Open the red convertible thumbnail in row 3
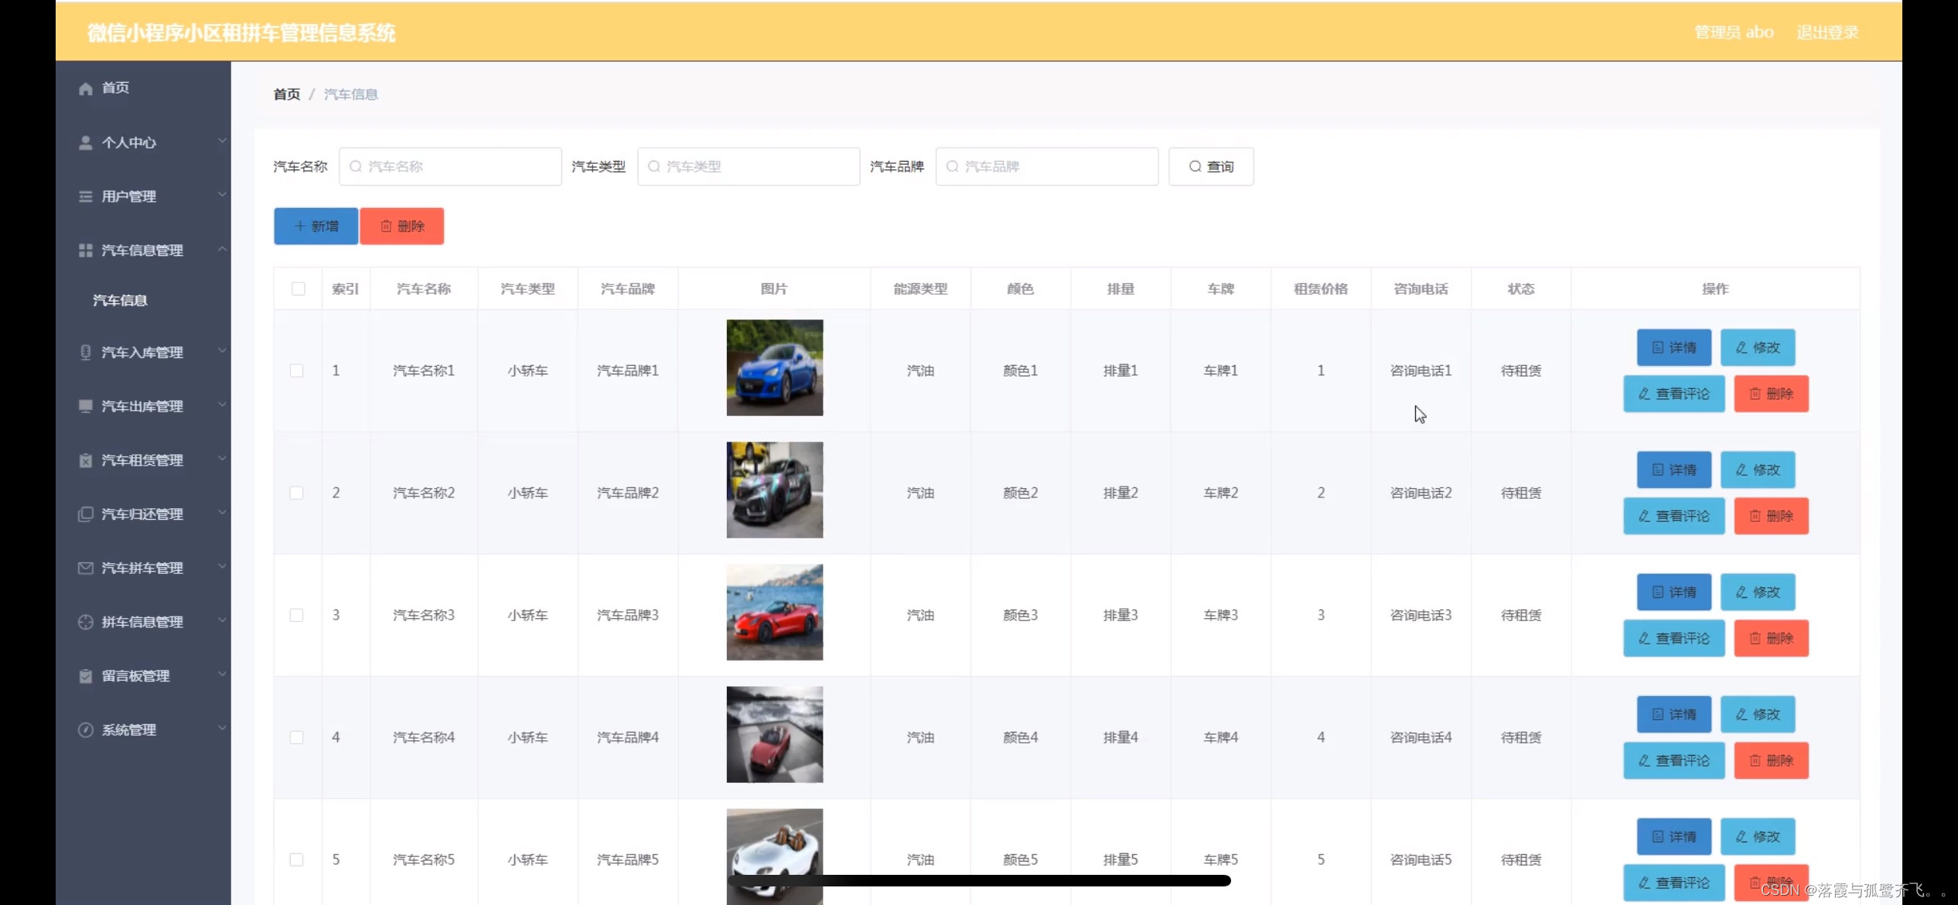The height and width of the screenshot is (905, 1958). click(775, 613)
